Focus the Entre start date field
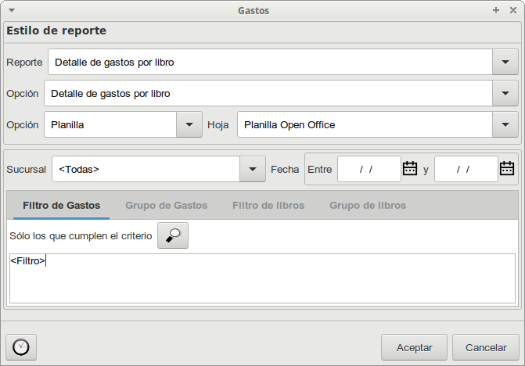Image resolution: width=525 pixels, height=366 pixels. pyautogui.click(x=369, y=169)
